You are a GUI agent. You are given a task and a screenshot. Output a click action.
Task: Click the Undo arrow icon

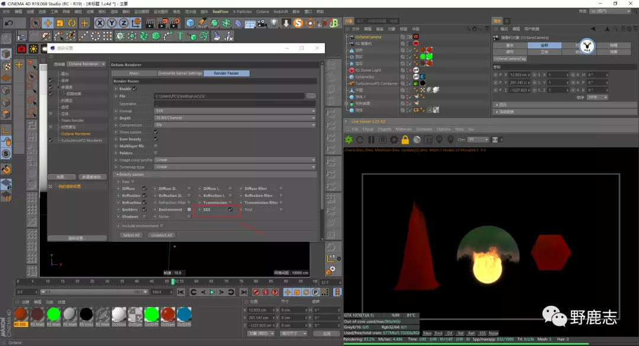[8, 23]
